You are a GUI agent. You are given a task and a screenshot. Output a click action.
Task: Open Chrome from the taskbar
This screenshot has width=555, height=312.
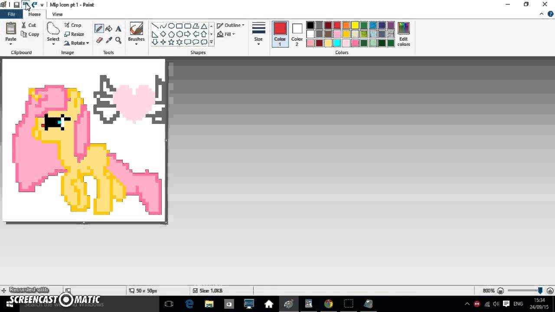[x=329, y=304]
